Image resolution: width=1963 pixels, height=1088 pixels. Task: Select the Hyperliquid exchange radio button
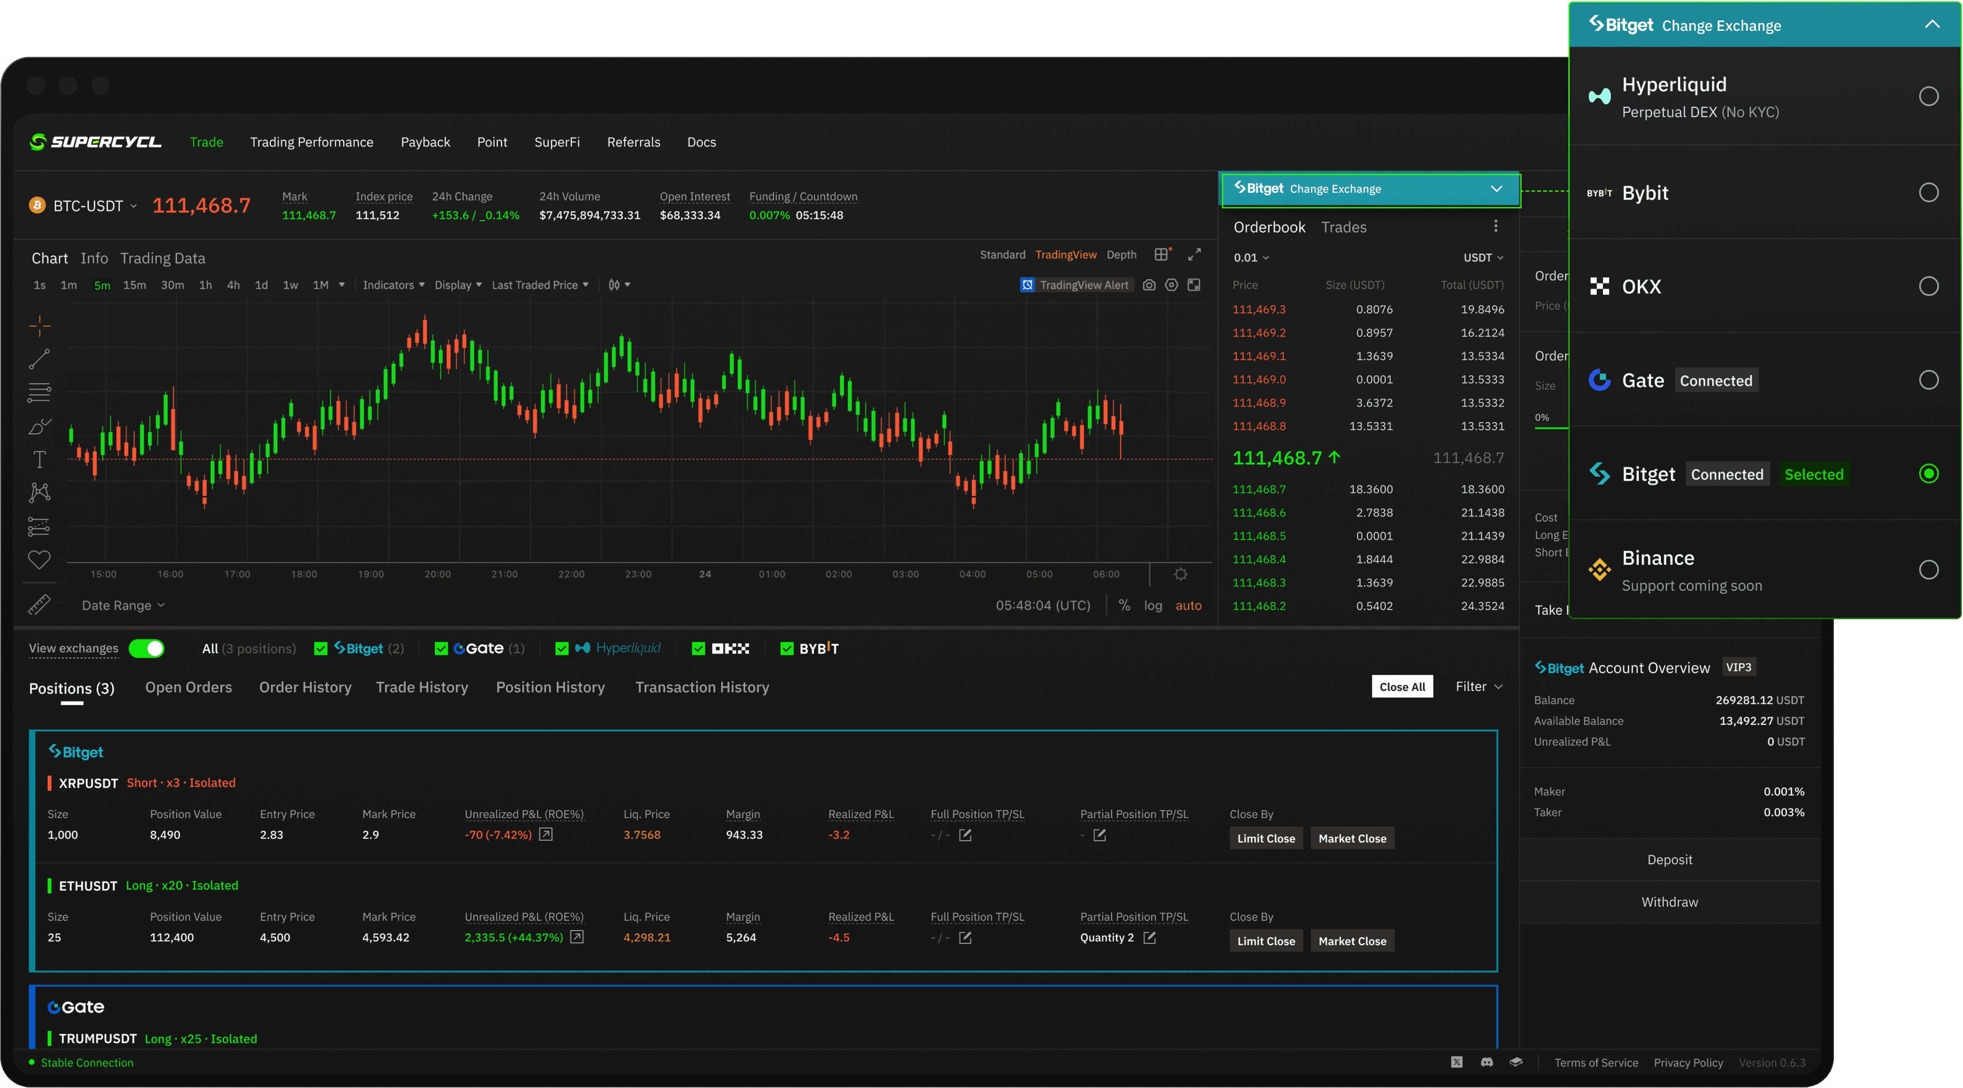click(x=1929, y=97)
